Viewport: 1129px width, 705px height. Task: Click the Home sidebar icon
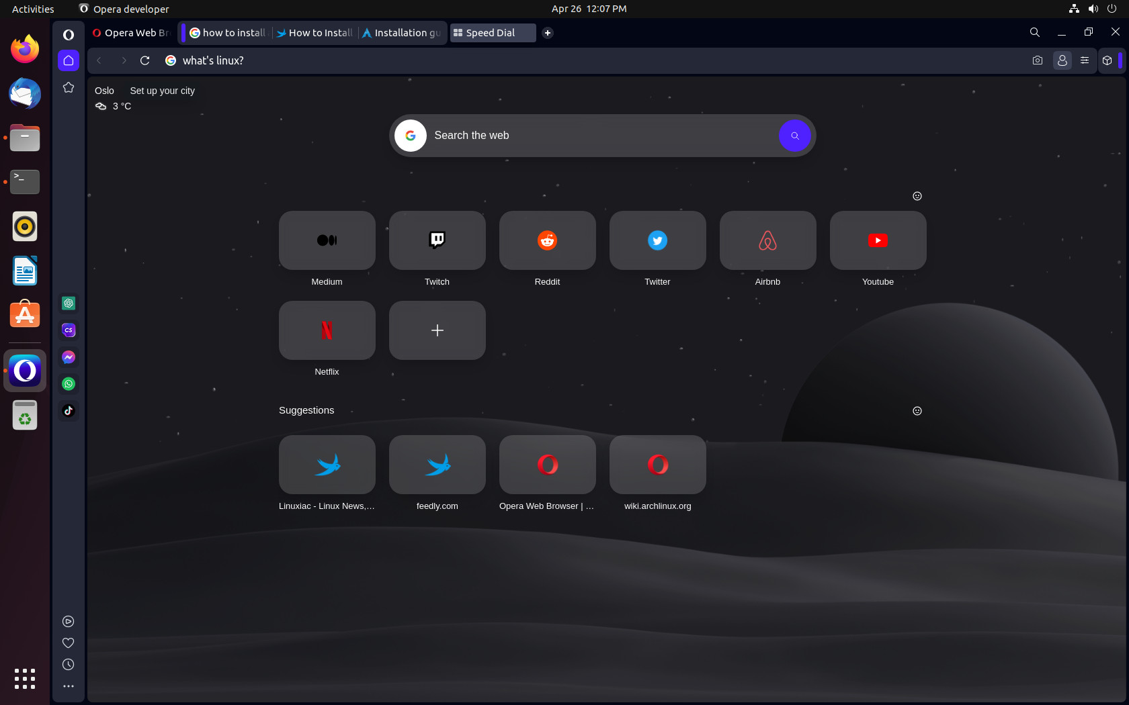pyautogui.click(x=69, y=60)
